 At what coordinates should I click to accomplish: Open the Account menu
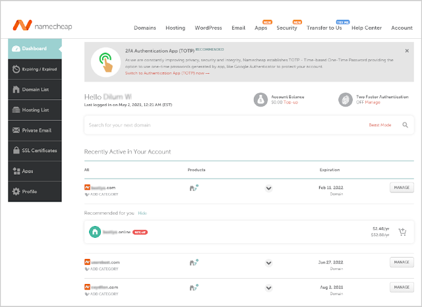click(x=402, y=28)
